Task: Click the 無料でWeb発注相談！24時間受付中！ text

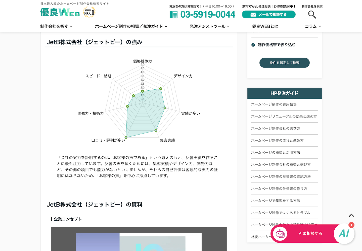Action: click(269, 7)
